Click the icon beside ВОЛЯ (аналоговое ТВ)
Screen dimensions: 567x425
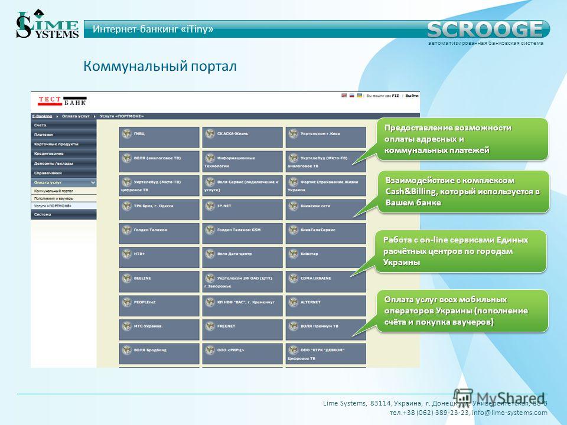coord(126,158)
